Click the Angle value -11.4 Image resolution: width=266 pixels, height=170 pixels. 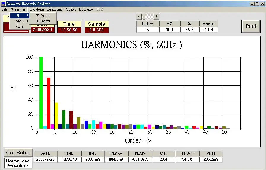click(x=208, y=30)
